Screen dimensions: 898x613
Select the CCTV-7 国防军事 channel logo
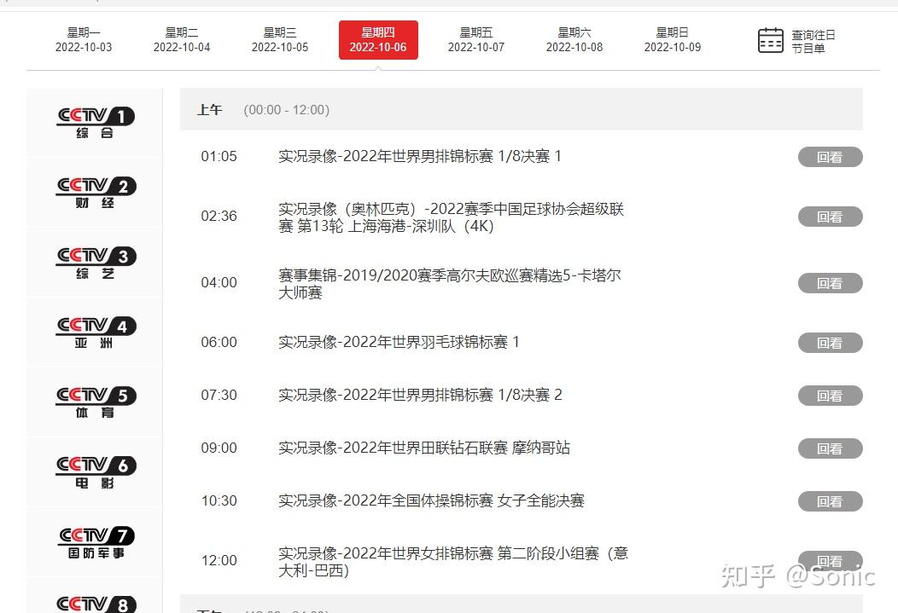tap(96, 543)
